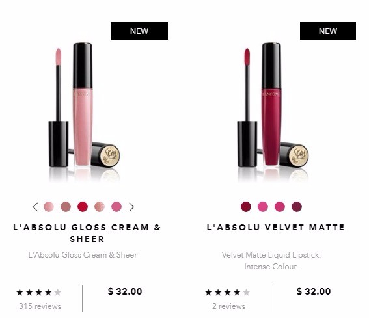369x318 pixels.
Task: Click the Velvet Matte star rating
Action: [x=228, y=293]
